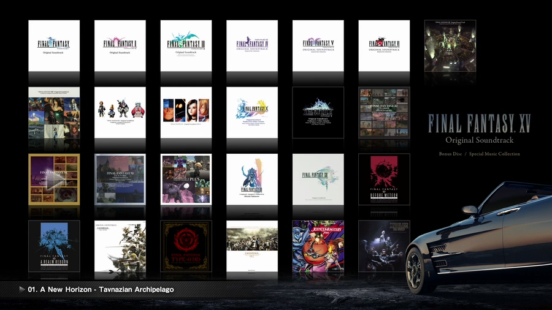The width and height of the screenshot is (552, 310).
Task: Open the album cover labeled PLUS
Action: 186,179
